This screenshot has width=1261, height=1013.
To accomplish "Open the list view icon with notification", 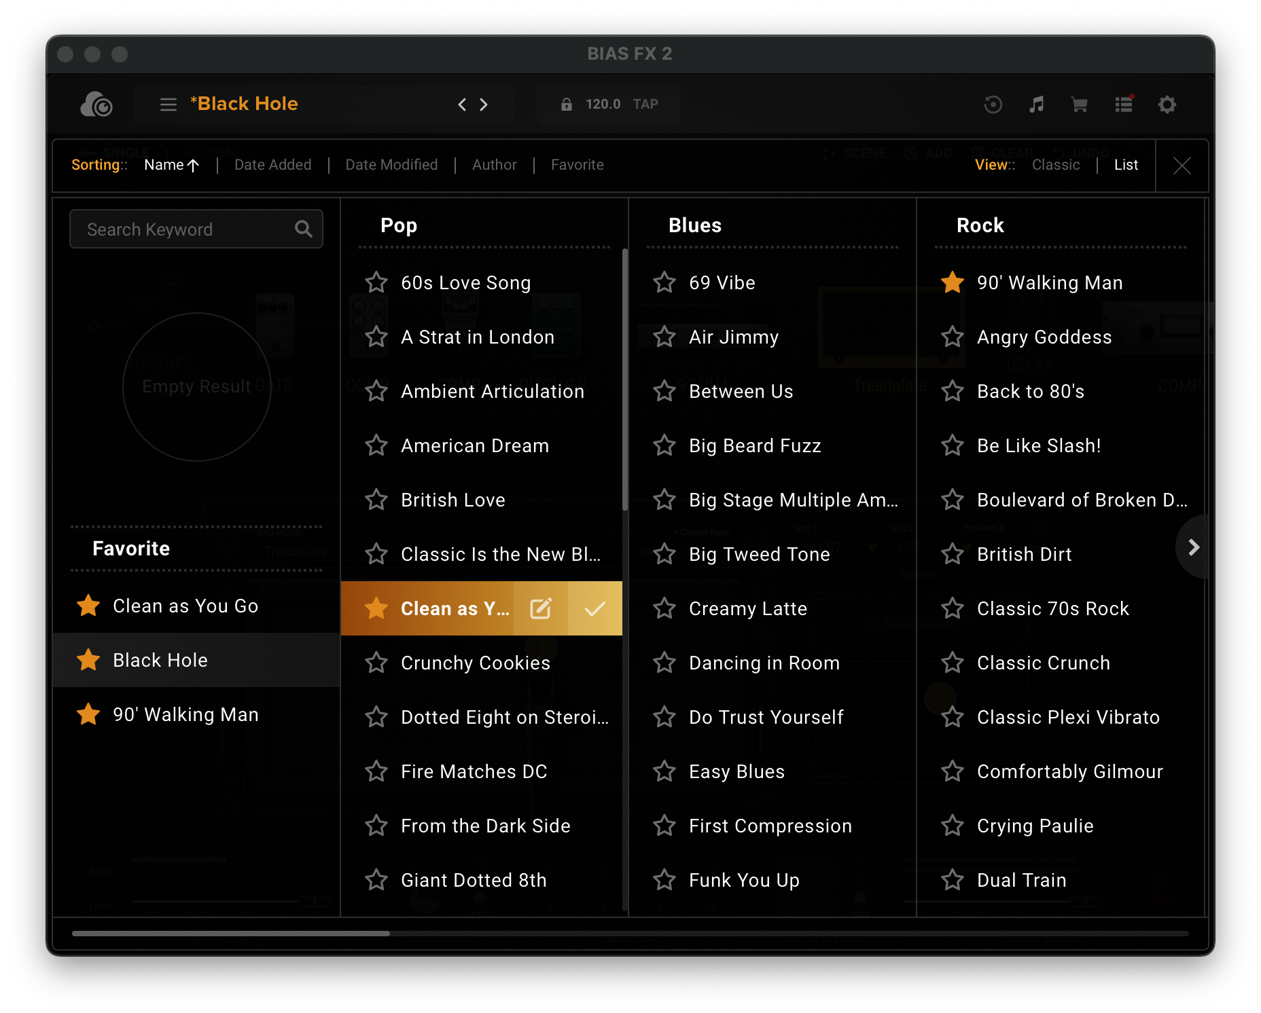I will 1124,104.
